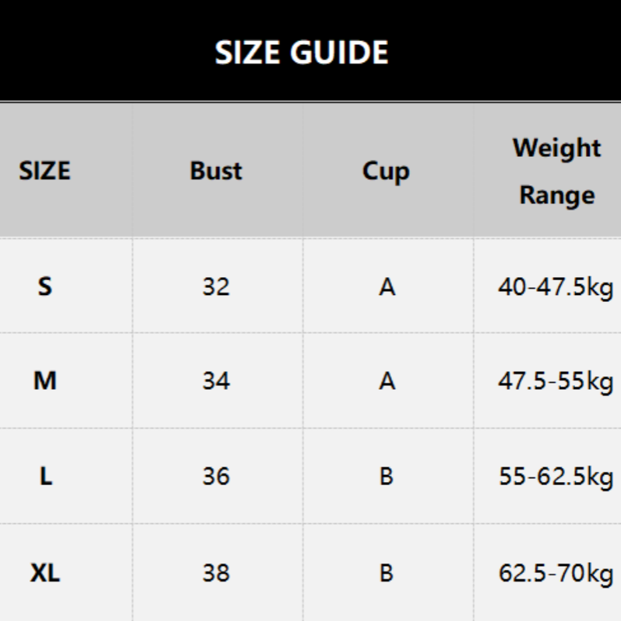
Task: Click cup B in the L row
Action: click(386, 476)
